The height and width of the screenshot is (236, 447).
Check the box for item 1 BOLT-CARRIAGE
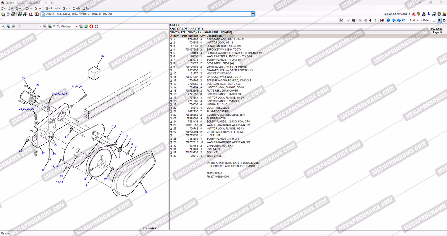point(171,39)
